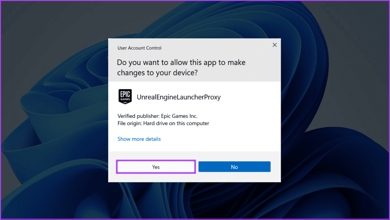Click the Epic Games logo icon
This screenshot has height=220, width=390.
125,97
